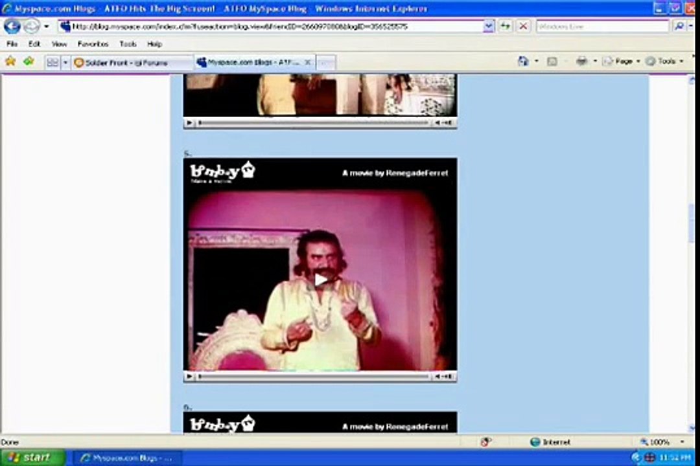Viewport: 700px width, 466px height.
Task: Click the address bar URL field
Action: coord(270,27)
